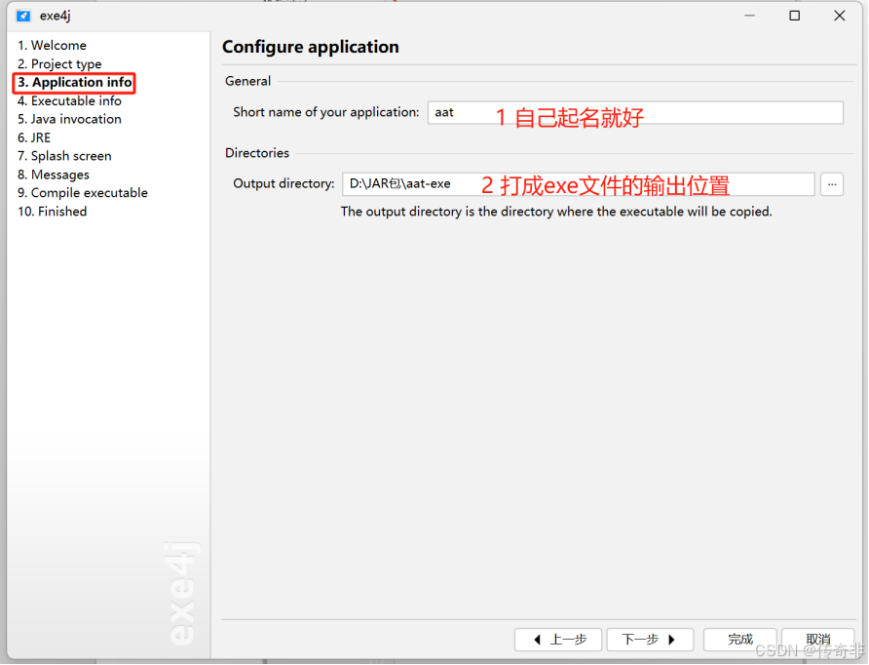The height and width of the screenshot is (665, 869).
Task: Select step 8. Messages
Action: 53,175
